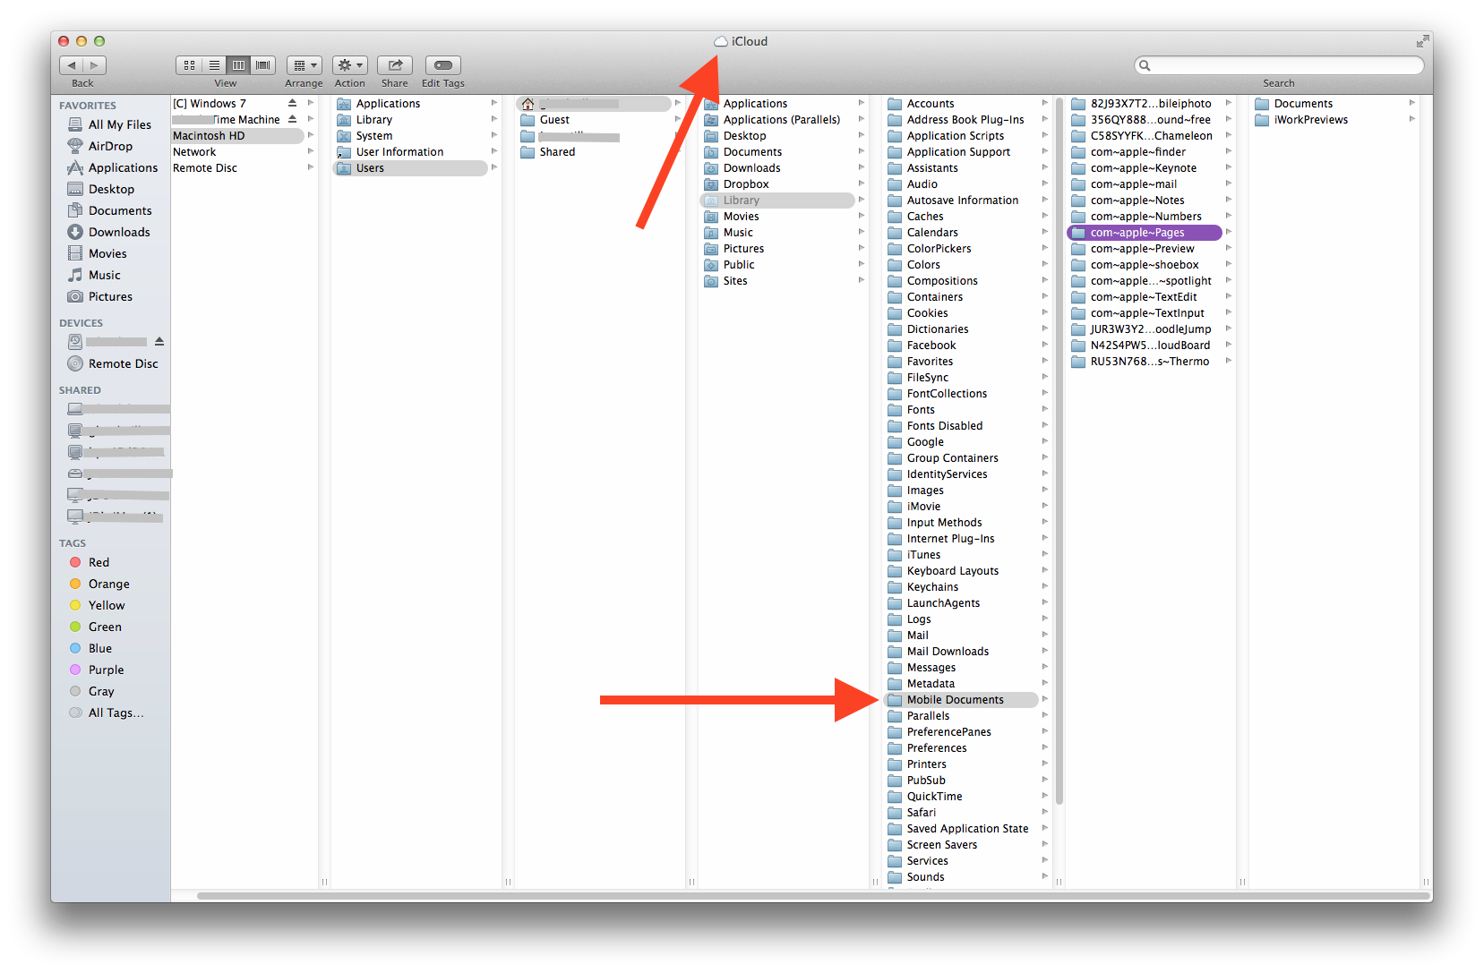The image size is (1484, 973).
Task: Go forward in Finder history
Action: click(x=95, y=65)
